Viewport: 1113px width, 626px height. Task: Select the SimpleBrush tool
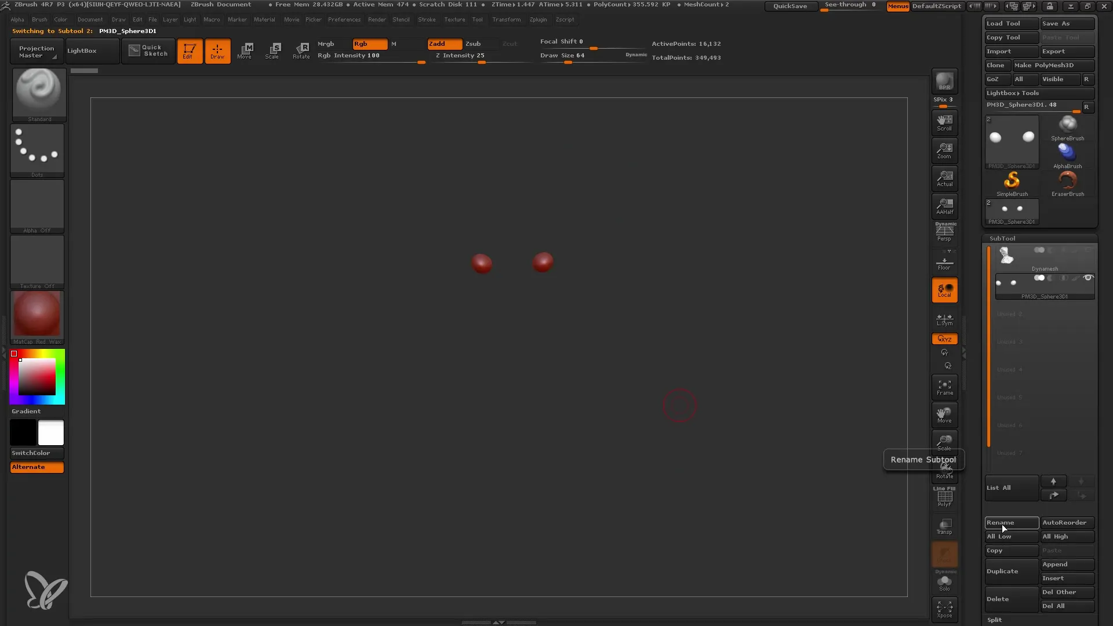click(1012, 184)
